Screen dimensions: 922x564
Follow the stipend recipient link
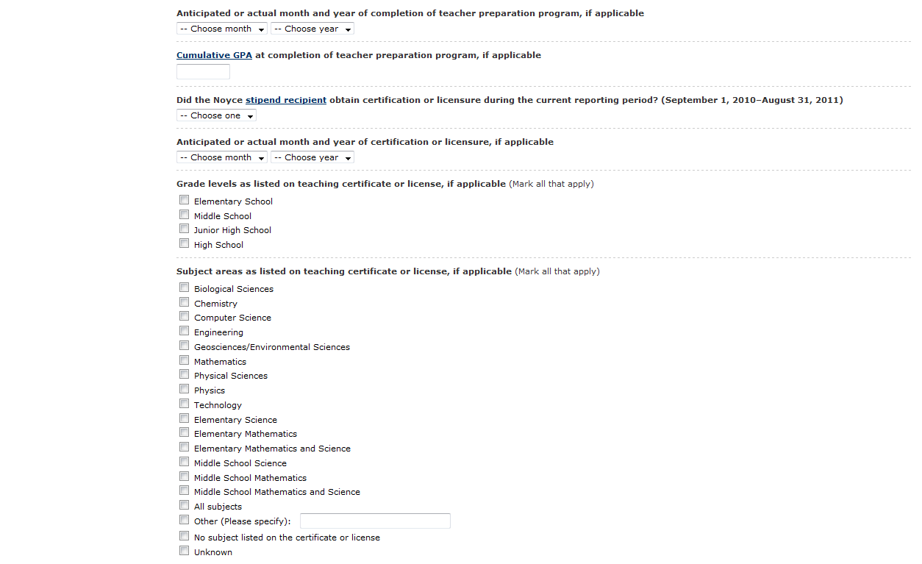point(286,100)
